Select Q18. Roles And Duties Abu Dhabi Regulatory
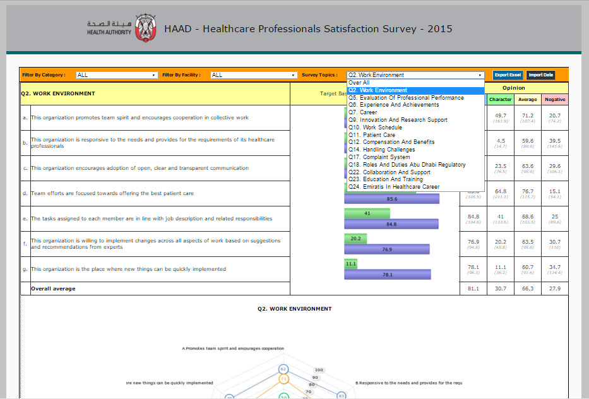This screenshot has width=589, height=399. coord(415,165)
